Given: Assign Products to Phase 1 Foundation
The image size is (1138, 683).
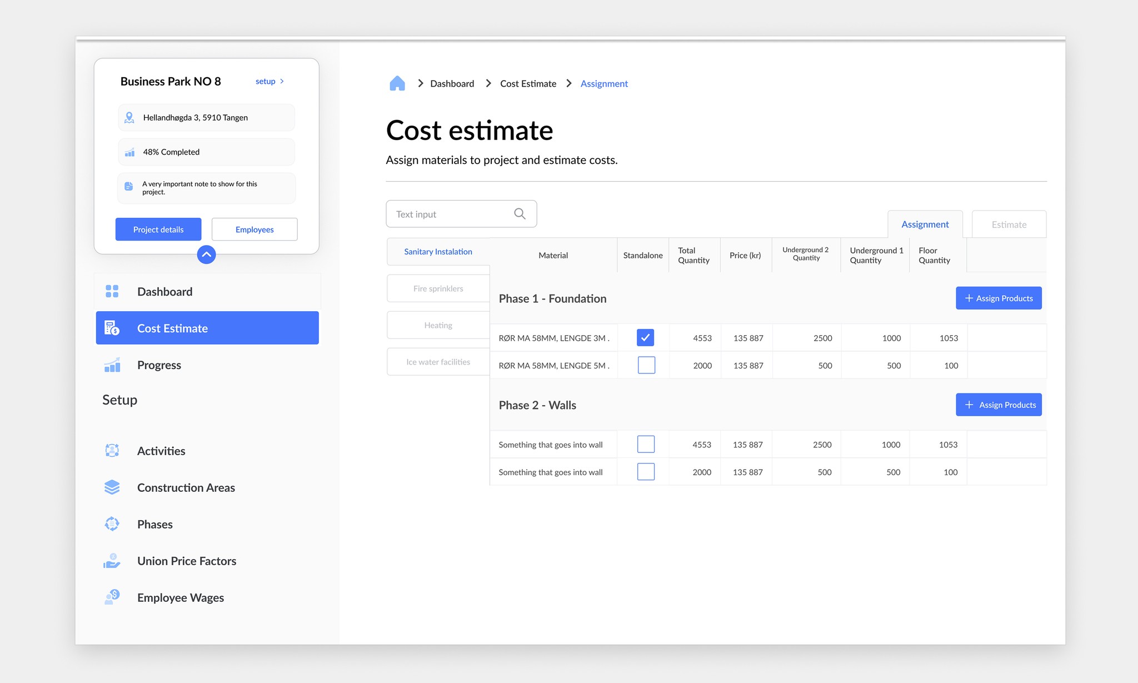Looking at the screenshot, I should tap(998, 298).
